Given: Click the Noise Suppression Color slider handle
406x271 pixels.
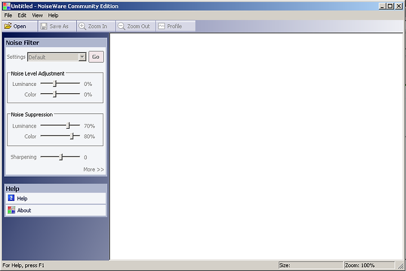Looking at the screenshot, I should pos(72,136).
